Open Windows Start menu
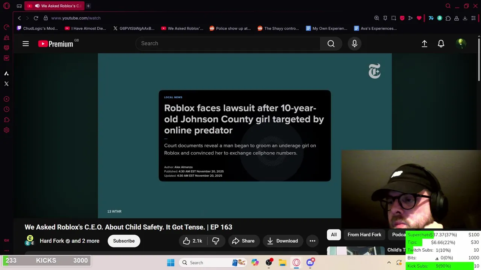The height and width of the screenshot is (270, 481). (171, 263)
